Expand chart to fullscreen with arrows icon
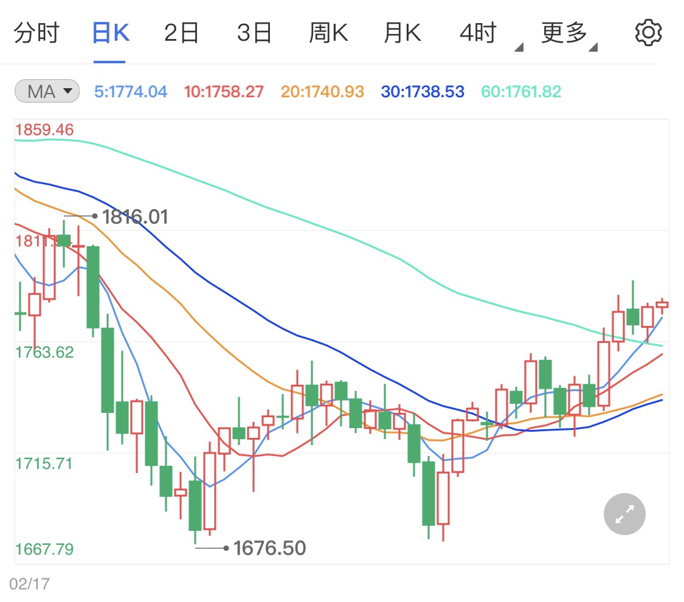Image resolution: width=684 pixels, height=602 pixels. (x=624, y=514)
